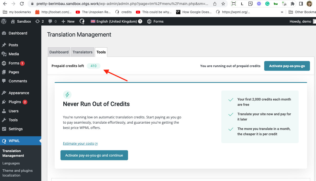The height and width of the screenshot is (181, 316).
Task: Select the Tools tab in Translation Management
Action: (101, 52)
